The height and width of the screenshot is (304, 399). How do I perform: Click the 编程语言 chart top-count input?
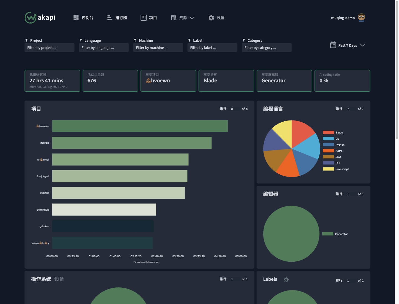(351, 109)
